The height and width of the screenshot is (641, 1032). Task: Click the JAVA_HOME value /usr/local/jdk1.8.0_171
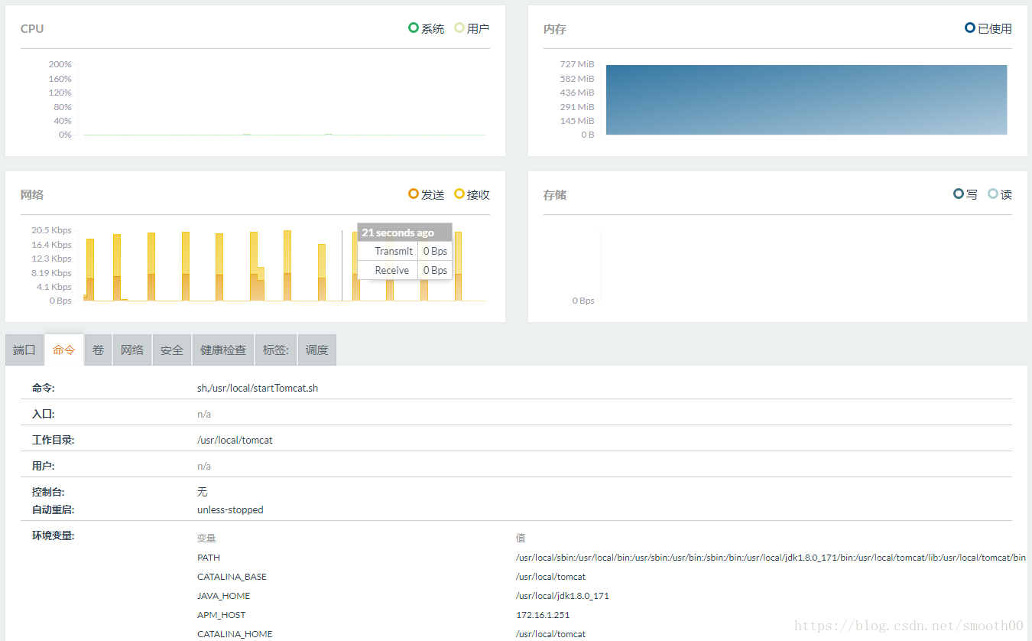[x=563, y=596]
